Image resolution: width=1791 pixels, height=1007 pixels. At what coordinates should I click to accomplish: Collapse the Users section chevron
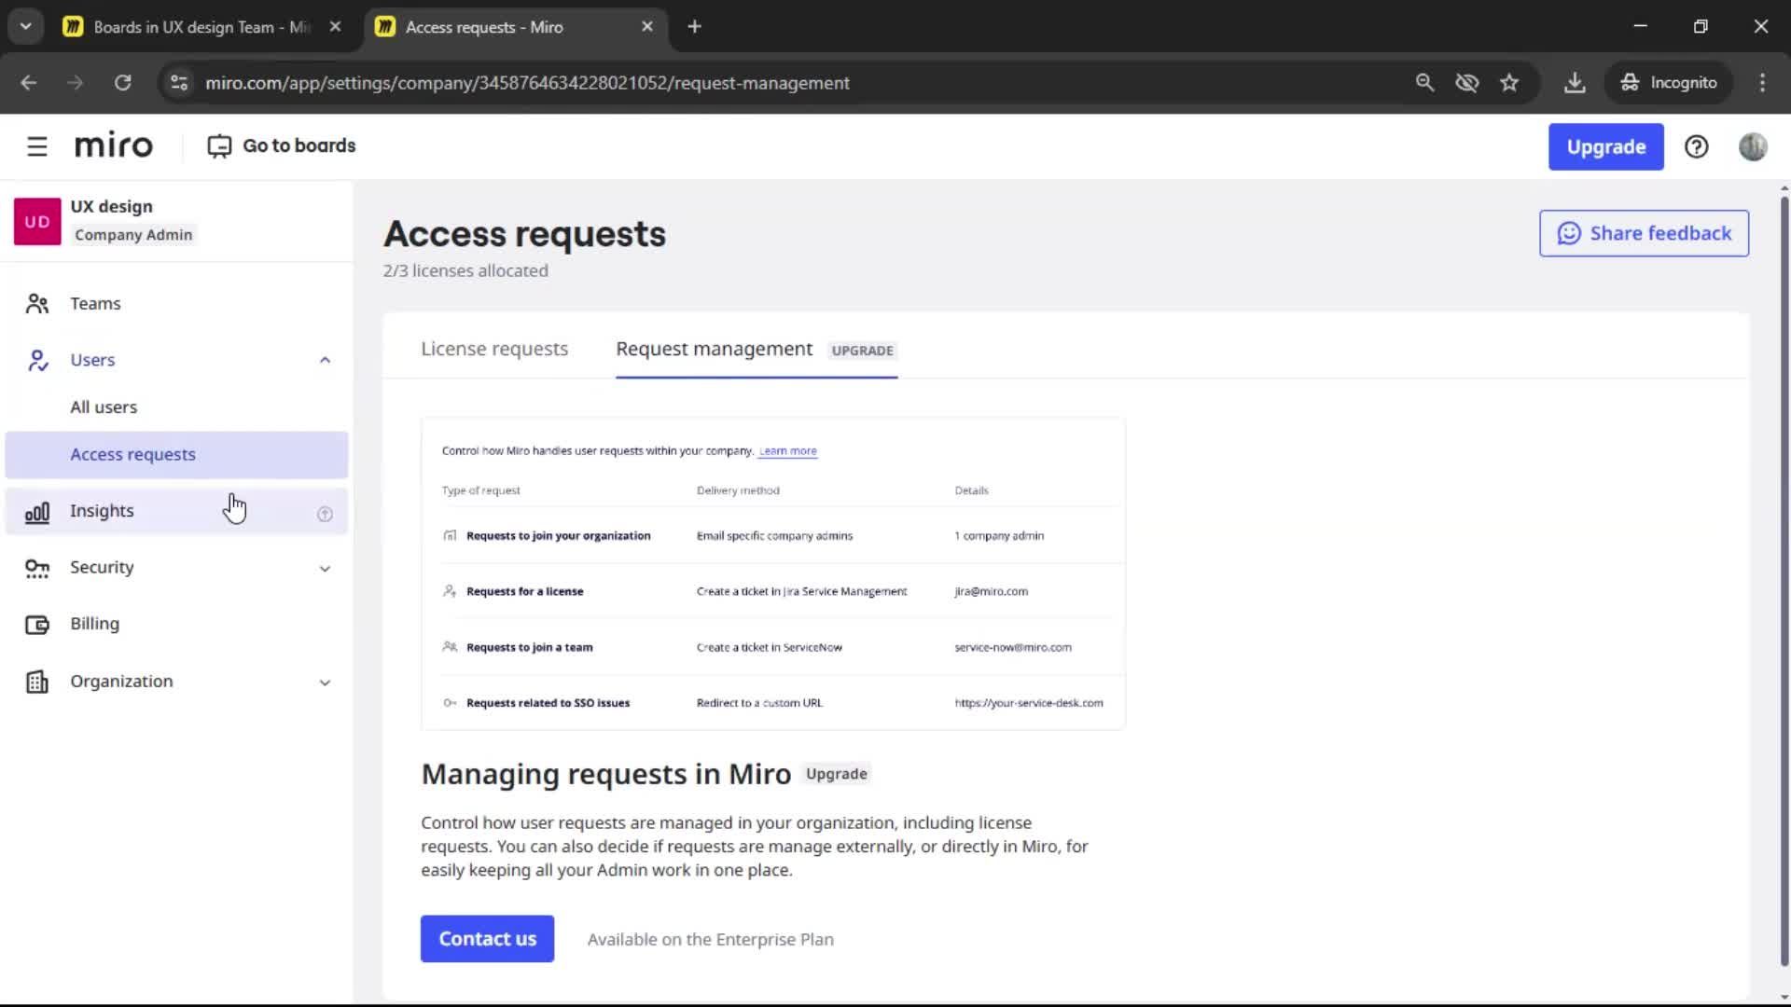[x=325, y=360]
